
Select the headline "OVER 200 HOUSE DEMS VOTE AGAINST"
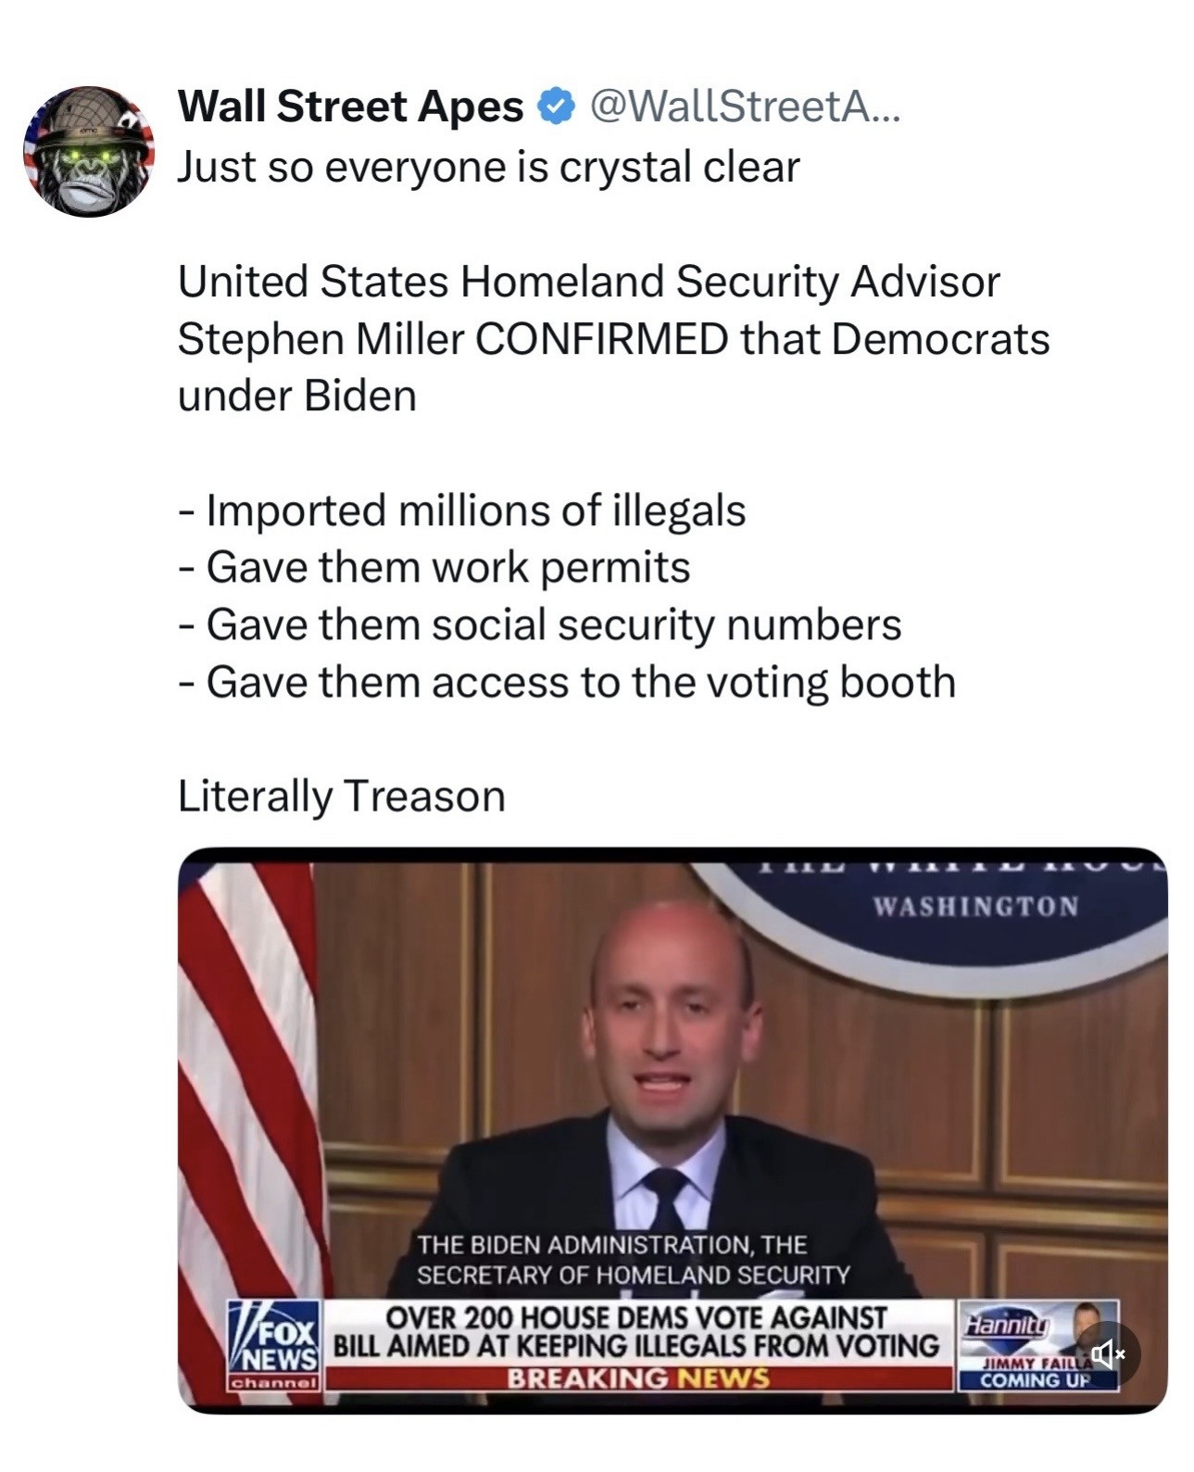click(x=636, y=1317)
